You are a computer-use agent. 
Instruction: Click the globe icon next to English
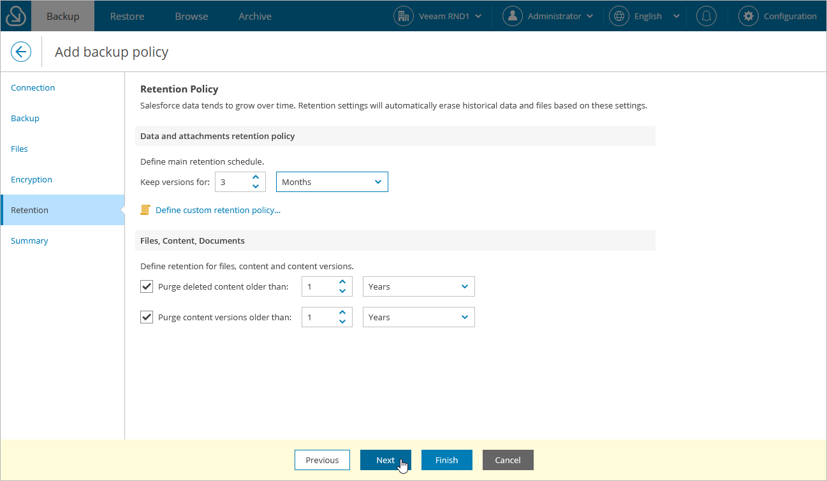(618, 15)
